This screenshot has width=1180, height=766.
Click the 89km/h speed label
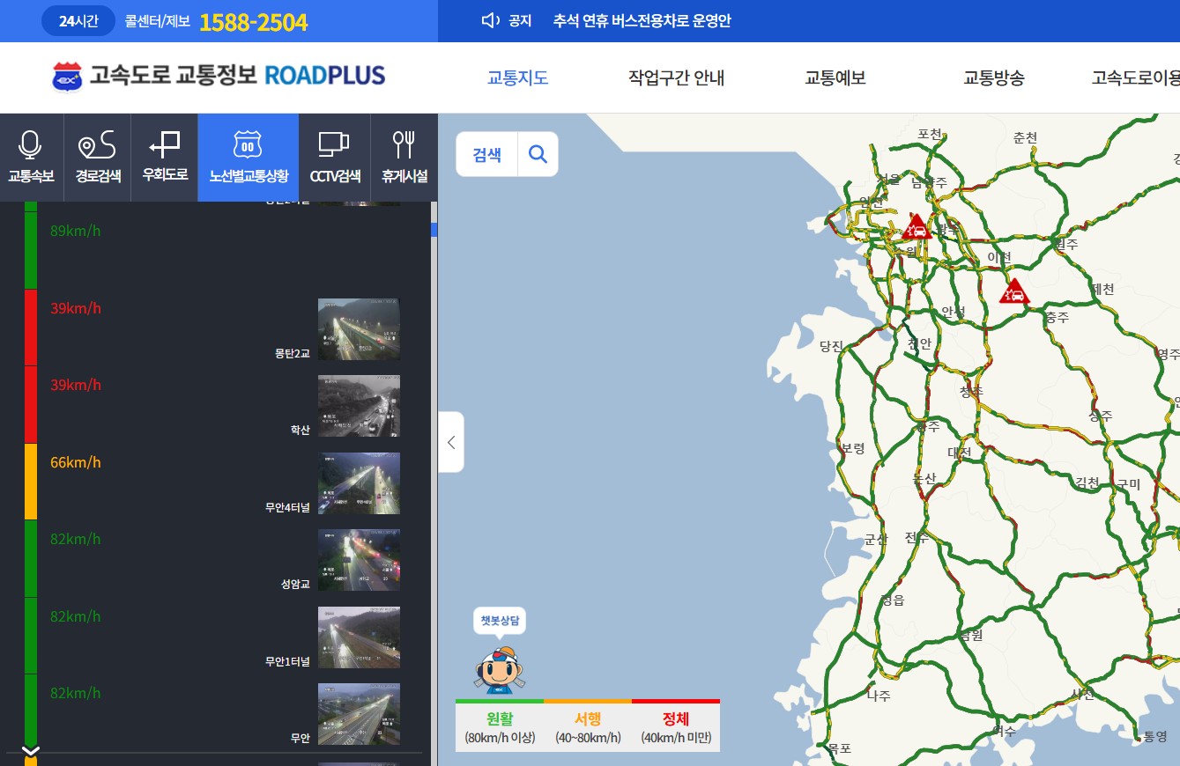coord(76,231)
